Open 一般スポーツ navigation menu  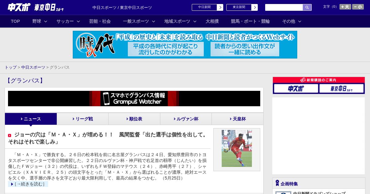point(136,21)
